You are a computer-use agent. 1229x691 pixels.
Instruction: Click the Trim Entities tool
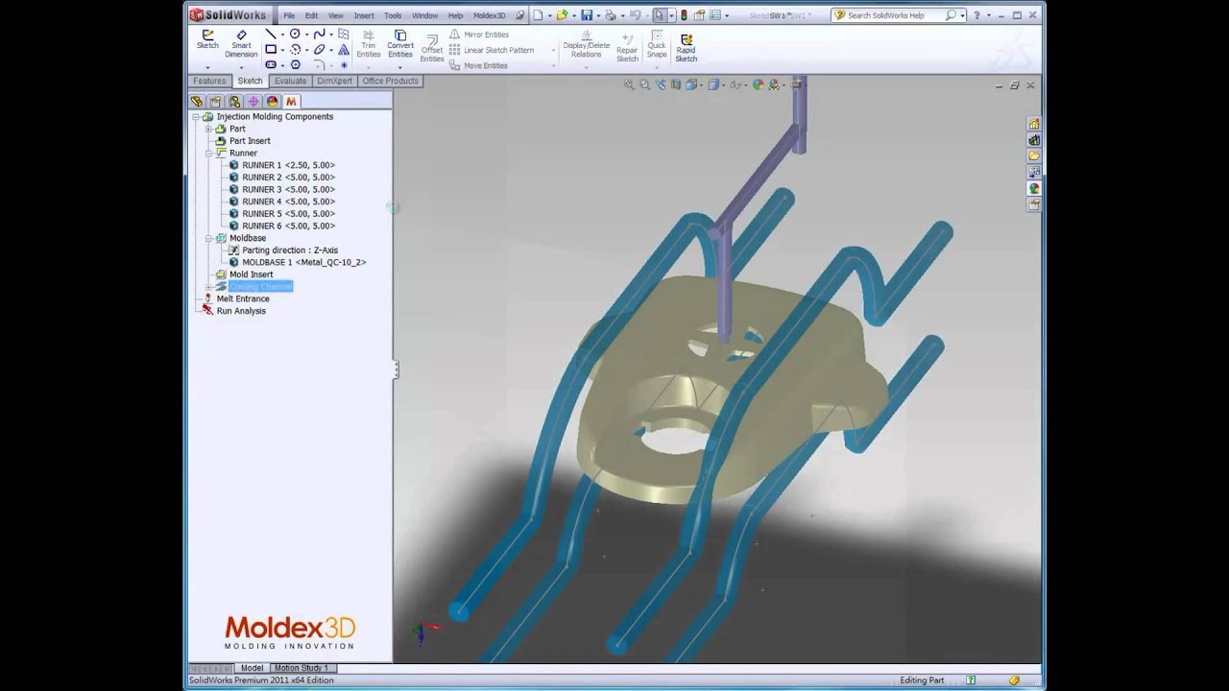(369, 44)
